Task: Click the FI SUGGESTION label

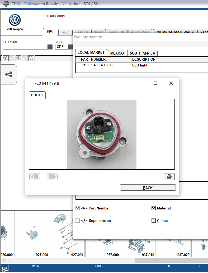Action: click(55, 16)
